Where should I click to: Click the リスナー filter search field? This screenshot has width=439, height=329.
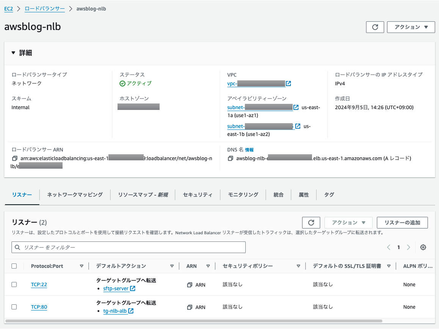[x=129, y=247]
